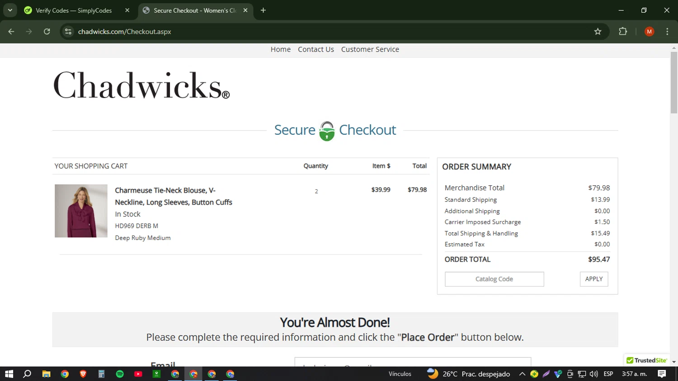Open the Windows notification center icon
Image resolution: width=678 pixels, height=381 pixels.
click(x=662, y=374)
